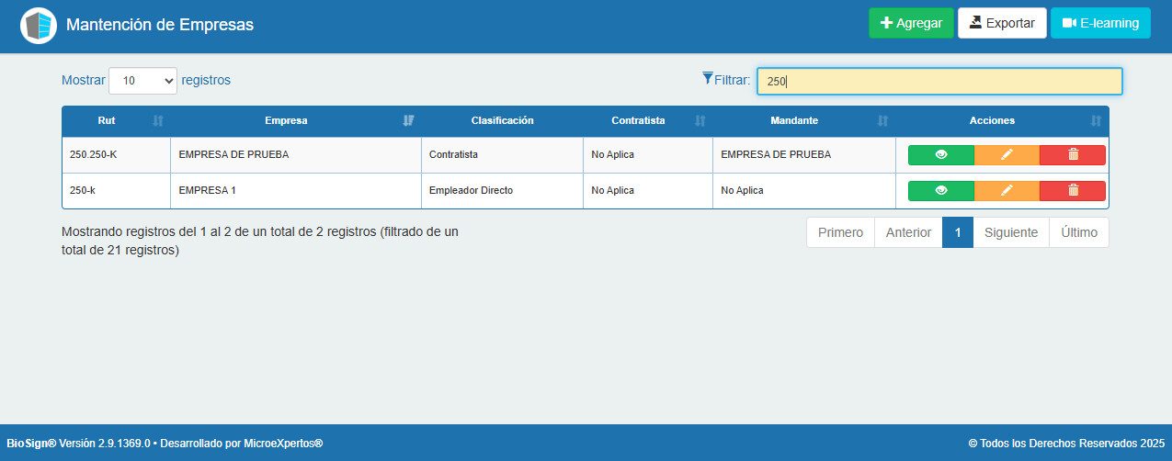This screenshot has height=461, width=1172.
Task: Click the Exportar button
Action: pos(1002,23)
